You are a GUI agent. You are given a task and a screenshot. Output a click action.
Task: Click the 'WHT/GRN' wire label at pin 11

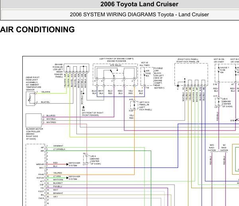pyautogui.click(x=58, y=180)
